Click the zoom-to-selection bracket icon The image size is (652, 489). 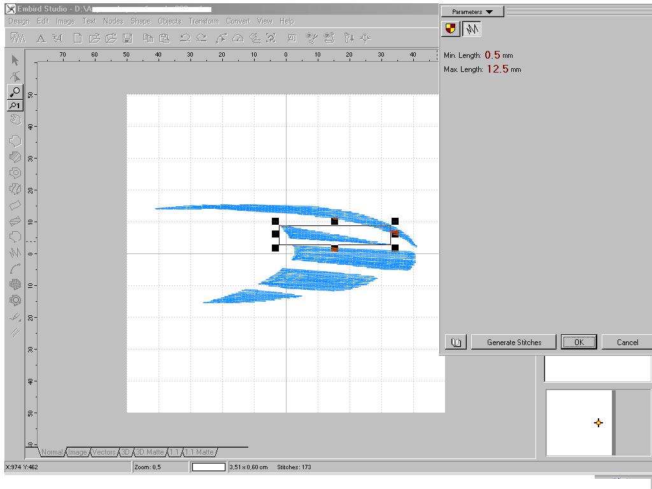click(x=271, y=38)
